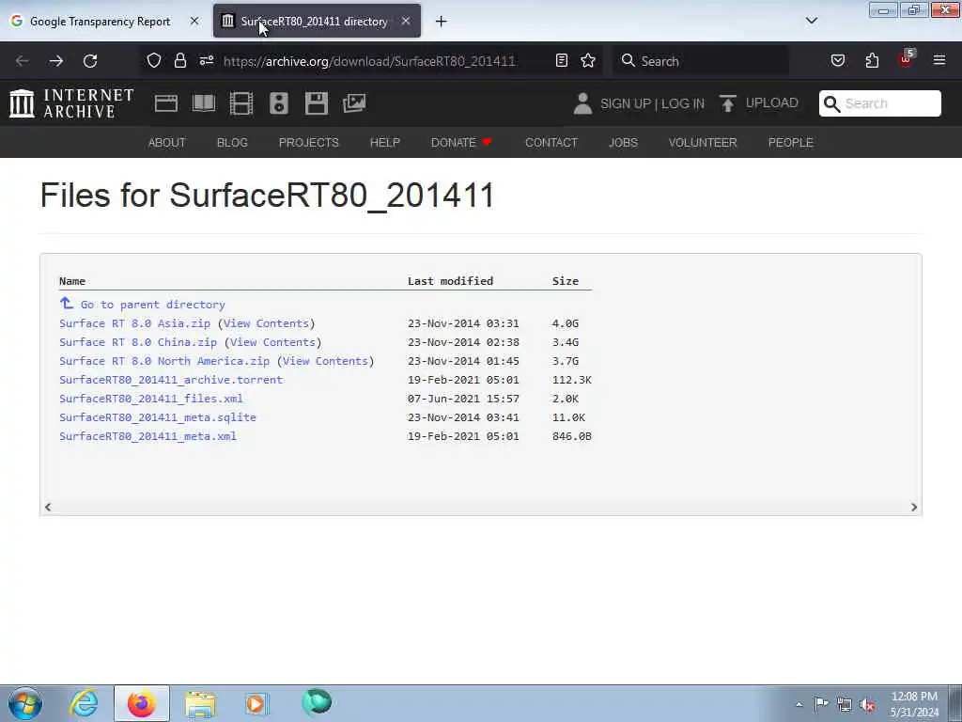This screenshot has width=962, height=722.
Task: Close the SurfaceRT80_201411 directory tab
Action: [x=406, y=21]
